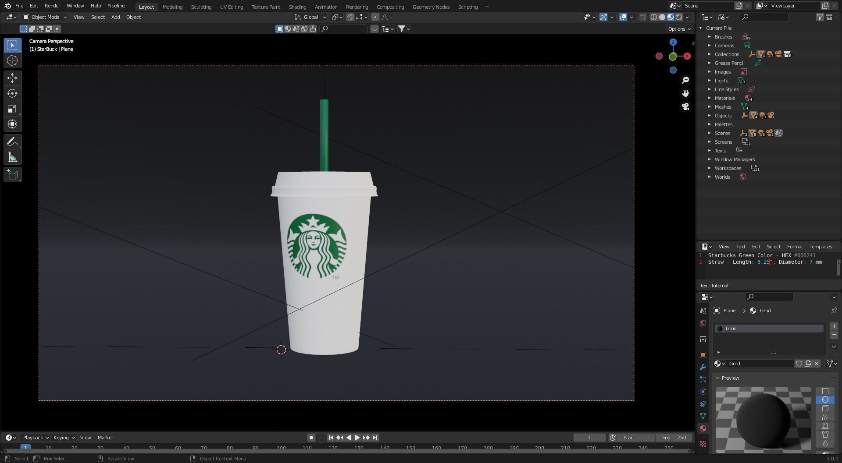Select cube material preview type
Screen dimensions: 842x463
[825, 409]
